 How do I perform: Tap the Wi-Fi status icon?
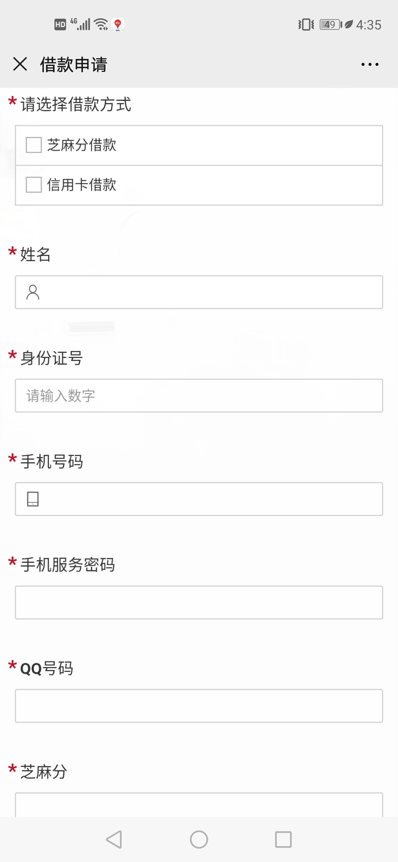101,24
